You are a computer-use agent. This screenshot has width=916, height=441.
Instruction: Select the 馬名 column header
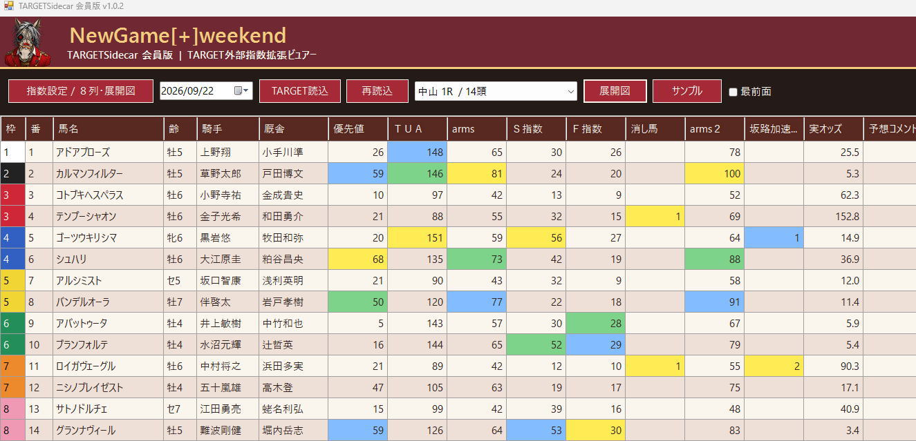(108, 129)
